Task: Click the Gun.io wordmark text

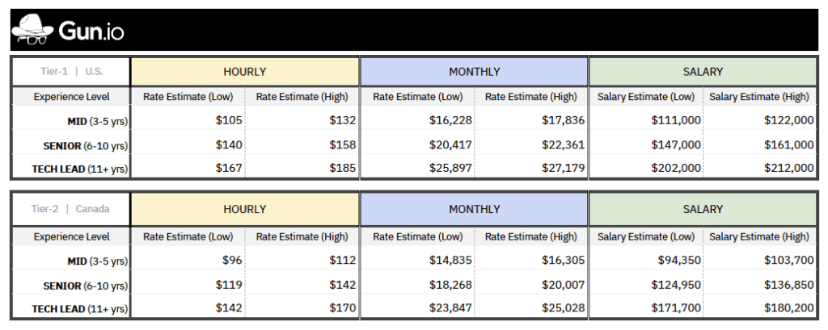Action: pyautogui.click(x=91, y=32)
